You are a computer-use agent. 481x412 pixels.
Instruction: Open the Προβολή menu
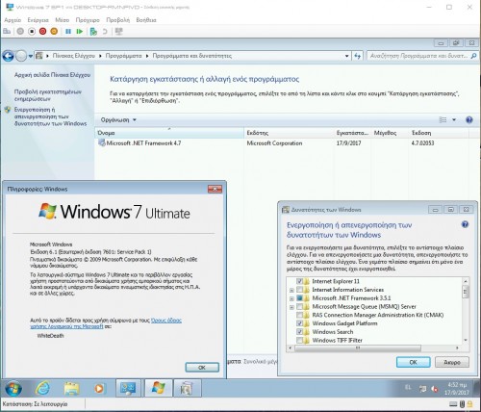(118, 20)
